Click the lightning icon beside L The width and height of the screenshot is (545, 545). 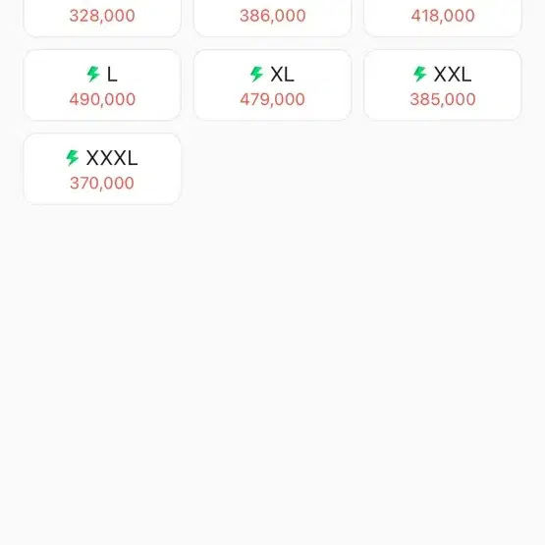coord(93,74)
